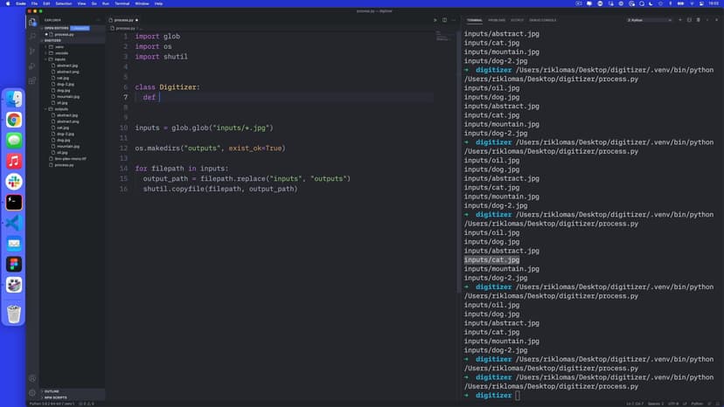This screenshot has height=407, width=724.
Task: Open the terminal selector dropdown showing Python
Action: (x=648, y=19)
